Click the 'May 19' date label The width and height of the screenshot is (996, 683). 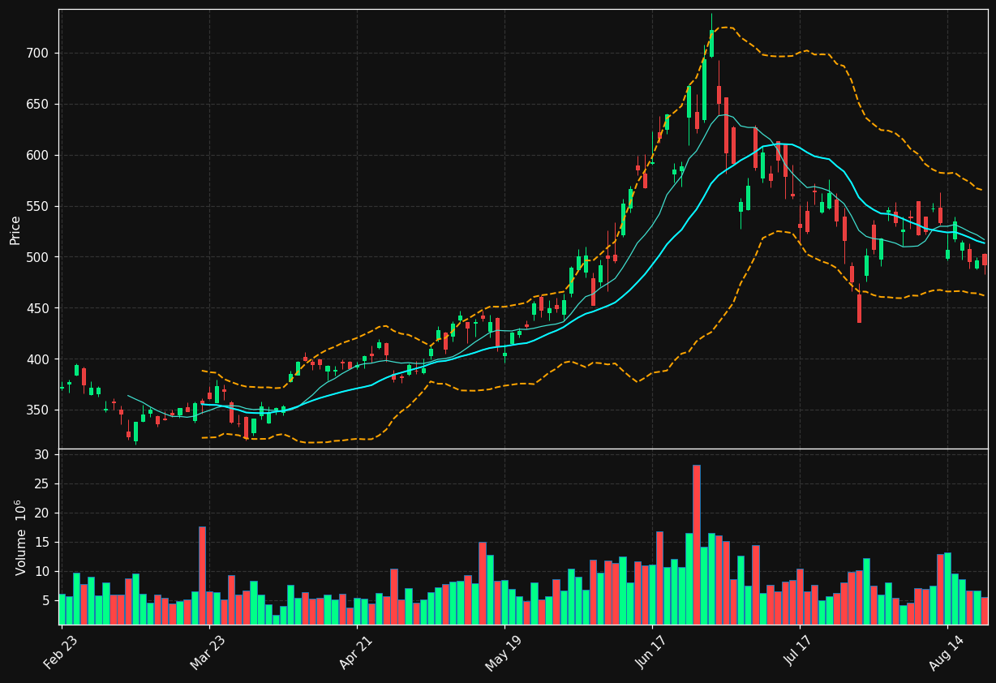pyautogui.click(x=504, y=652)
